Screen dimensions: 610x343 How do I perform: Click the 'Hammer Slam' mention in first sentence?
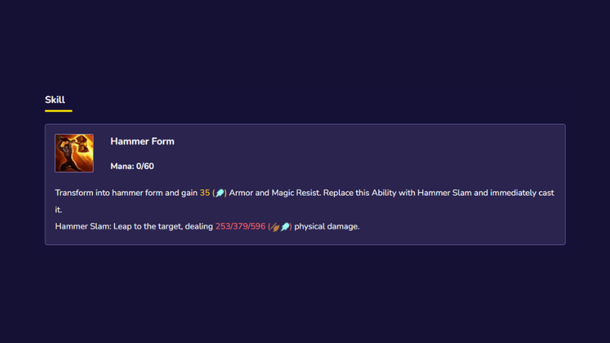point(445,193)
